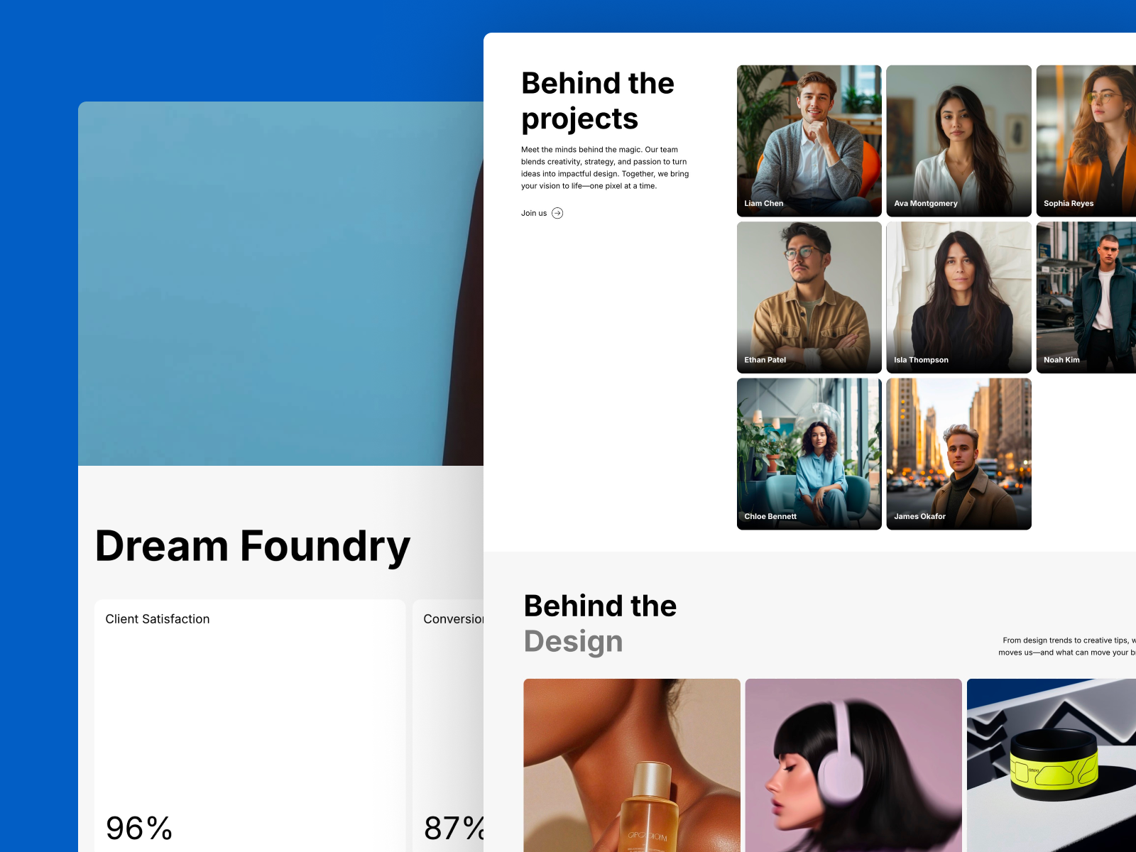
Task: Click the Behind the projects heading
Action: pyautogui.click(x=597, y=101)
